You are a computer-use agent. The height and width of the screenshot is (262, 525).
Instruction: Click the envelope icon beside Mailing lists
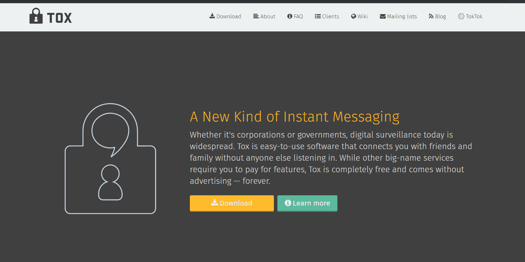click(x=383, y=16)
